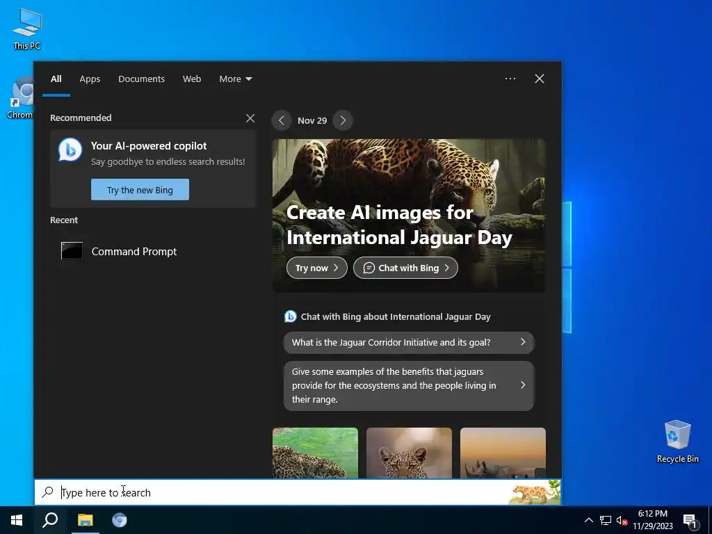
Task: Open the sunset rhinos thumbnail
Action: pyautogui.click(x=503, y=453)
